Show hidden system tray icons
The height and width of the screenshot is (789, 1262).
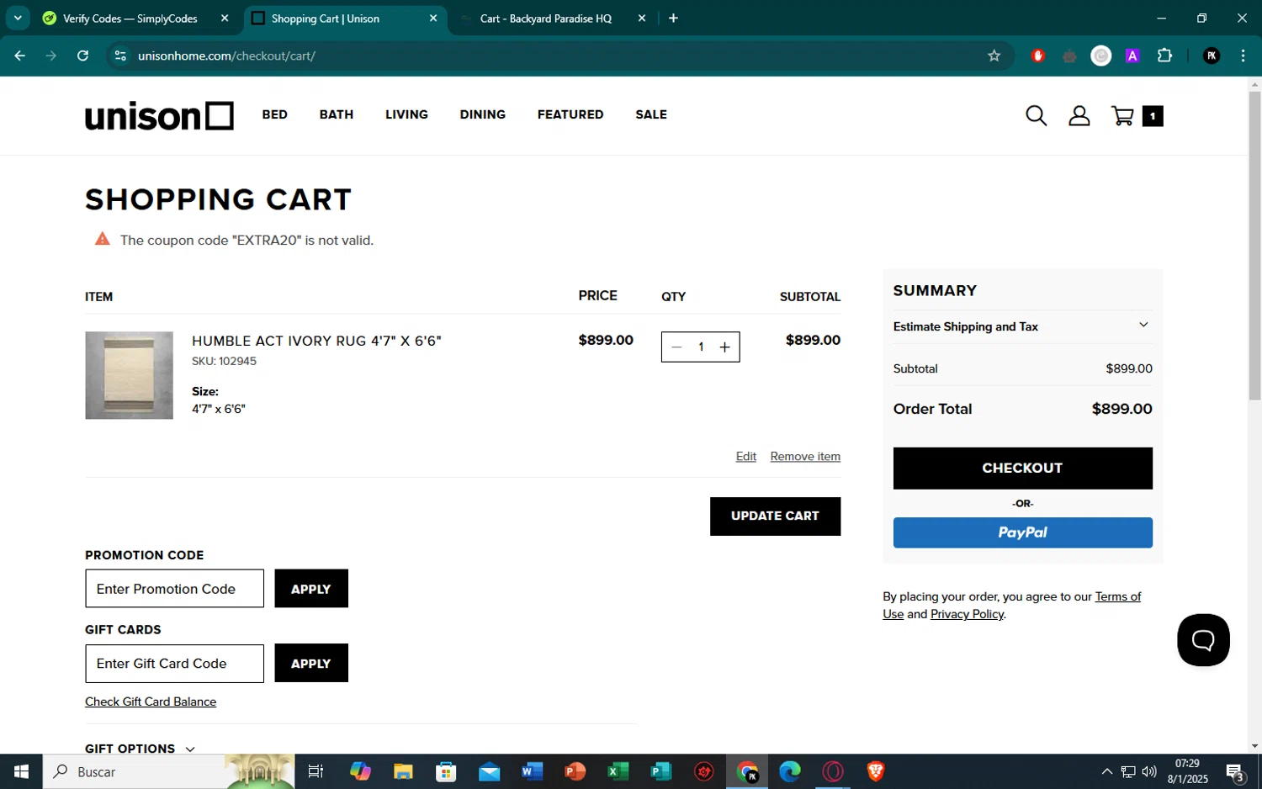pos(1107,771)
